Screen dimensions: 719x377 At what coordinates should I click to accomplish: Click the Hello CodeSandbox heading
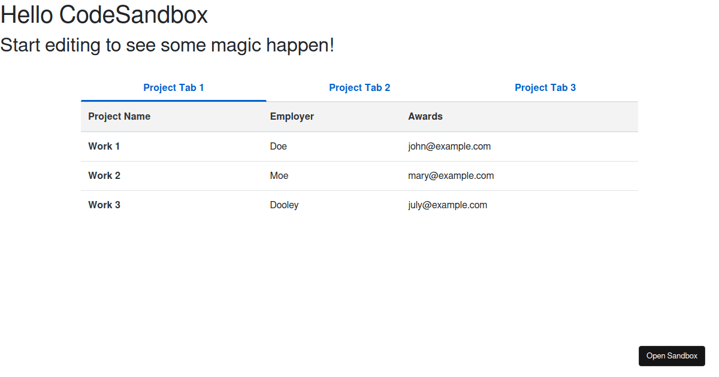(104, 14)
